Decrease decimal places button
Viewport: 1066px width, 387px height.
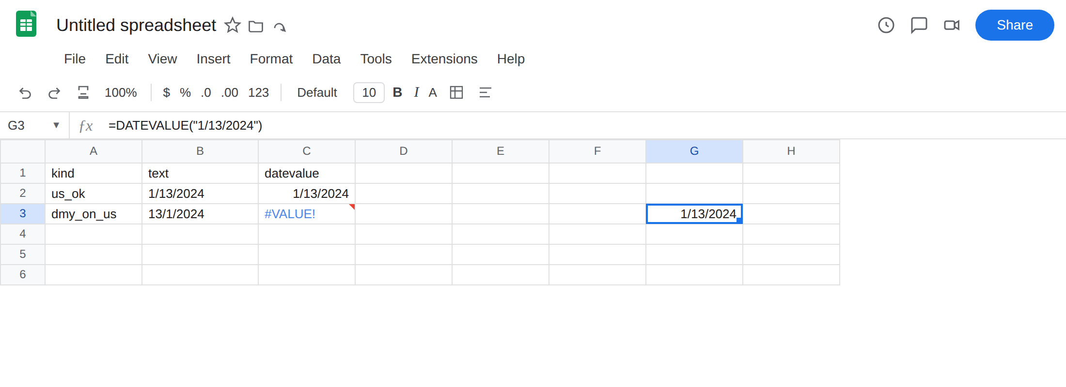[x=206, y=92]
